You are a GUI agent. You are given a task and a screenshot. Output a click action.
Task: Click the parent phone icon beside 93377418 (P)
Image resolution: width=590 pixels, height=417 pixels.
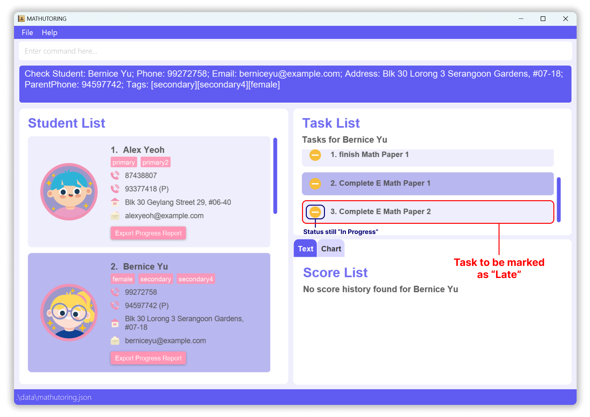[x=115, y=189]
